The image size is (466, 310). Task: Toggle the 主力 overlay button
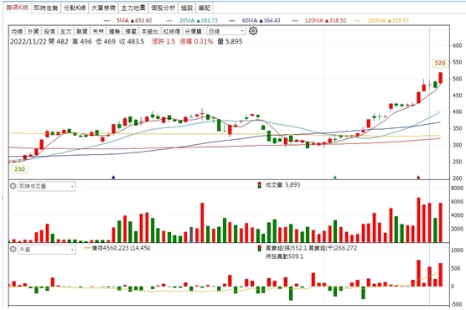pyautogui.click(x=65, y=31)
